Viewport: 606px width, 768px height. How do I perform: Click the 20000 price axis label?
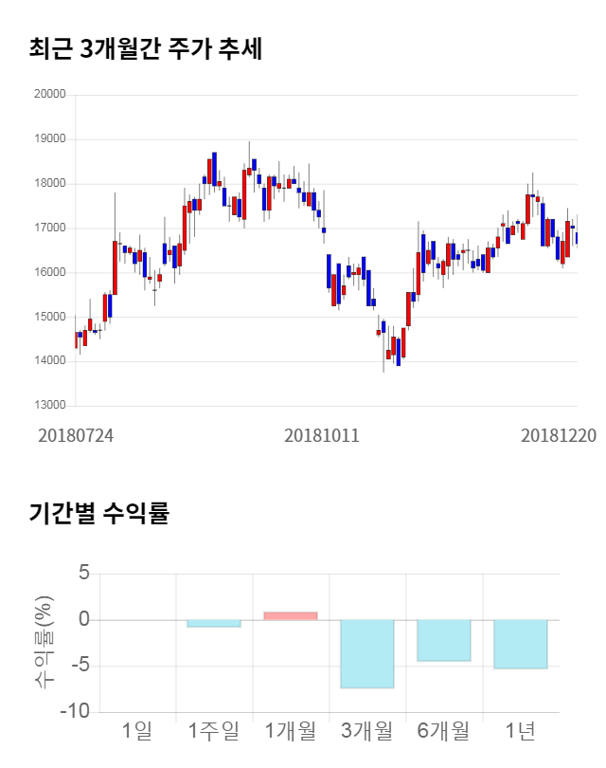coord(49,95)
